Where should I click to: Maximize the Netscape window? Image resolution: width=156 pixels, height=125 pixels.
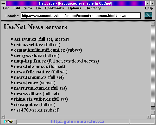coord(152,3)
